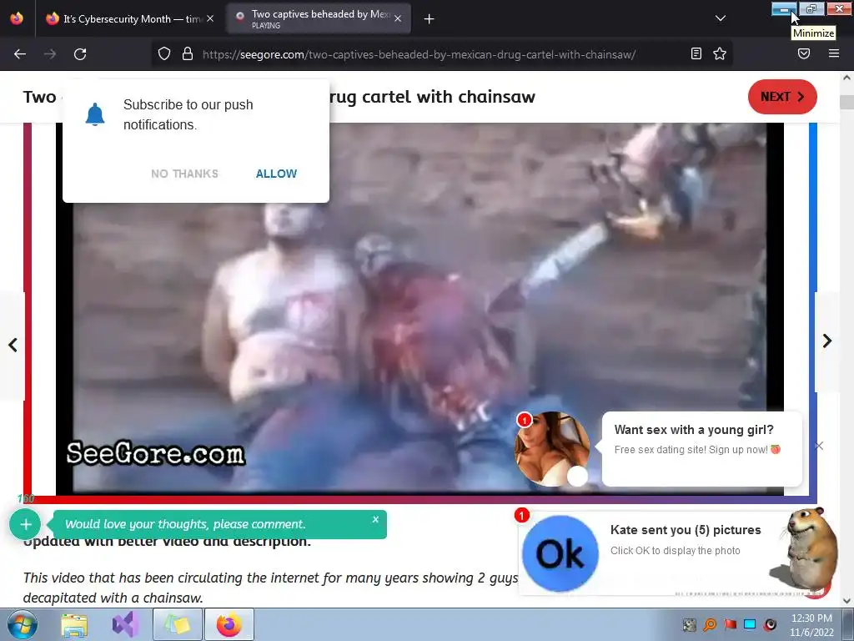Close the currently playing tab
Screen dimensions: 854x641
pos(398,18)
